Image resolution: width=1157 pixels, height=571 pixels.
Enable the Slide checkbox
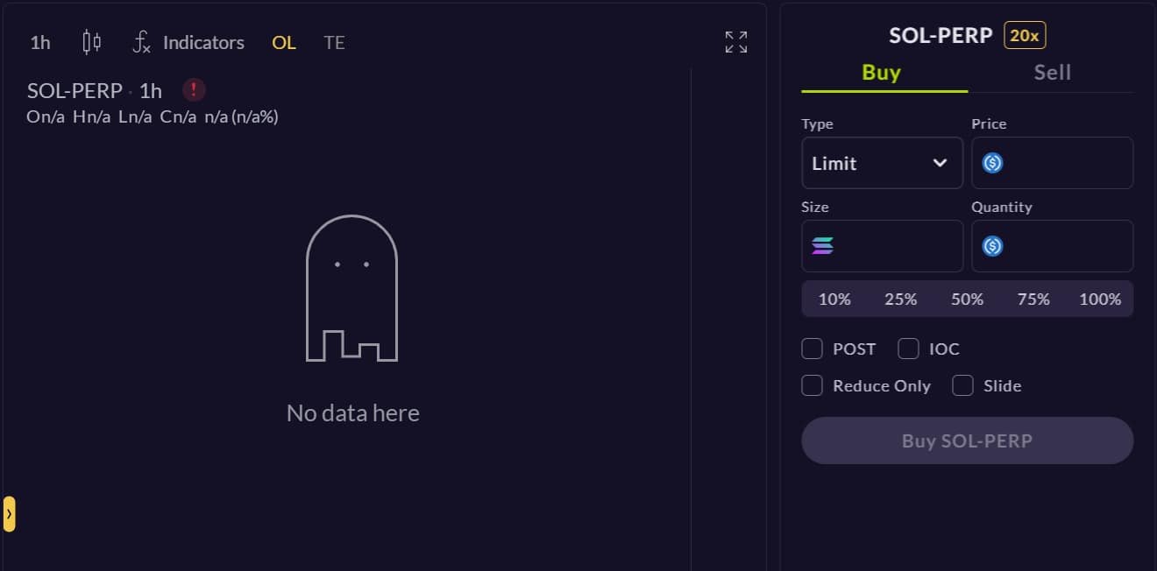point(963,385)
